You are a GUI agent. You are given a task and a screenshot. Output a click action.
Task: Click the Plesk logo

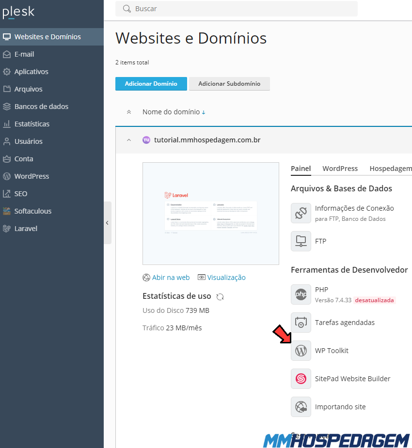tap(18, 12)
